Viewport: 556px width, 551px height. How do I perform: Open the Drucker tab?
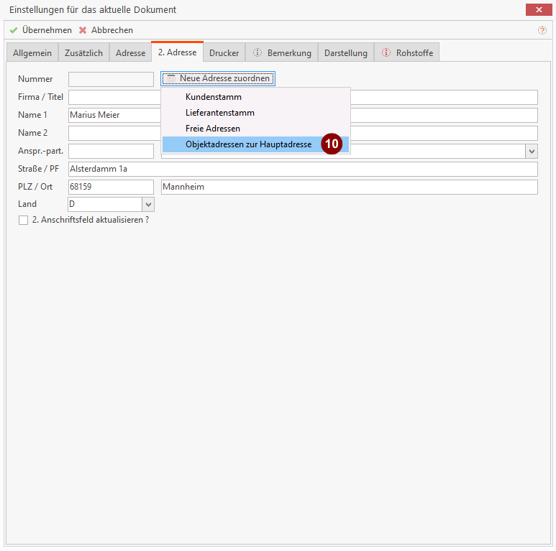click(224, 53)
